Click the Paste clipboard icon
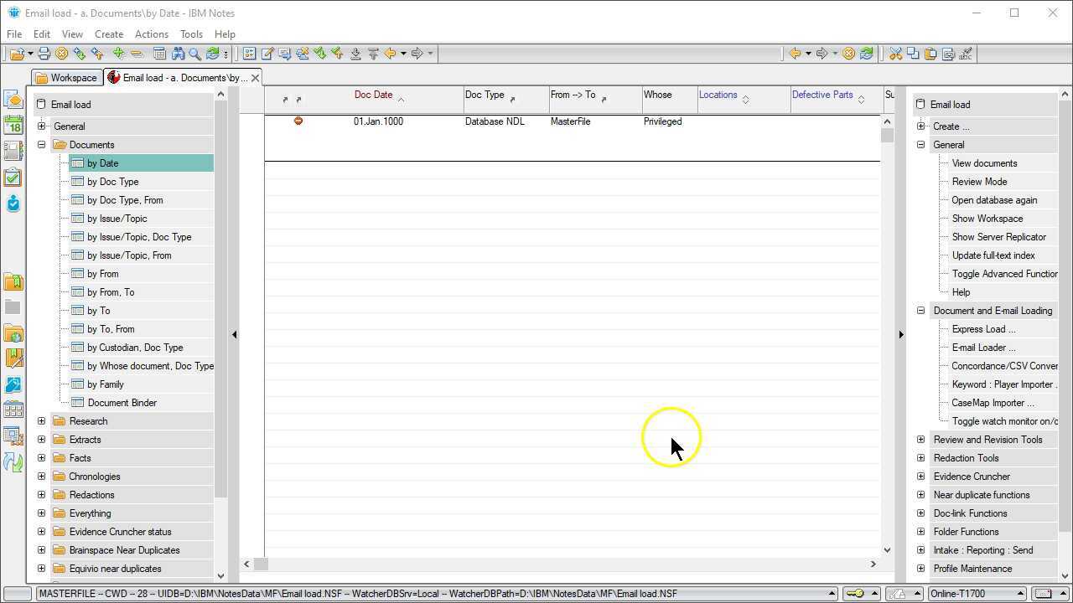This screenshot has height=603, width=1073. coord(930,54)
